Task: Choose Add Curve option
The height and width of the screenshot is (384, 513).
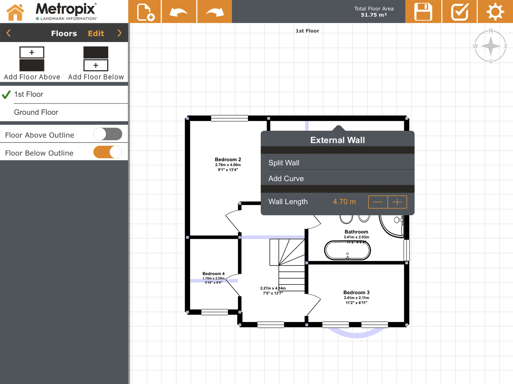Action: [x=337, y=178]
